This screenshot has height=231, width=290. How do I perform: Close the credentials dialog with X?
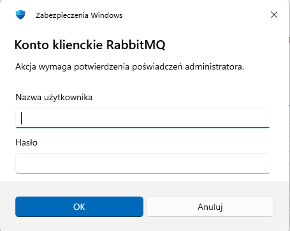[274, 15]
